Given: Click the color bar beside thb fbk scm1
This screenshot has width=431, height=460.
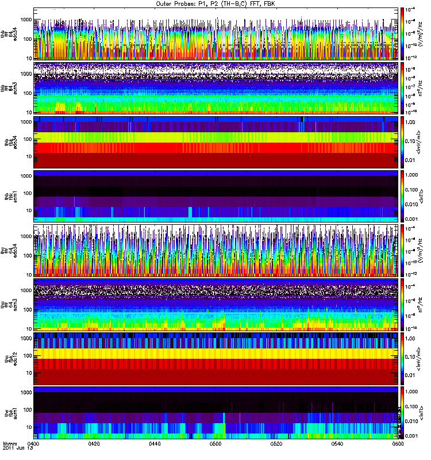Looking at the screenshot, I should click(x=403, y=195).
